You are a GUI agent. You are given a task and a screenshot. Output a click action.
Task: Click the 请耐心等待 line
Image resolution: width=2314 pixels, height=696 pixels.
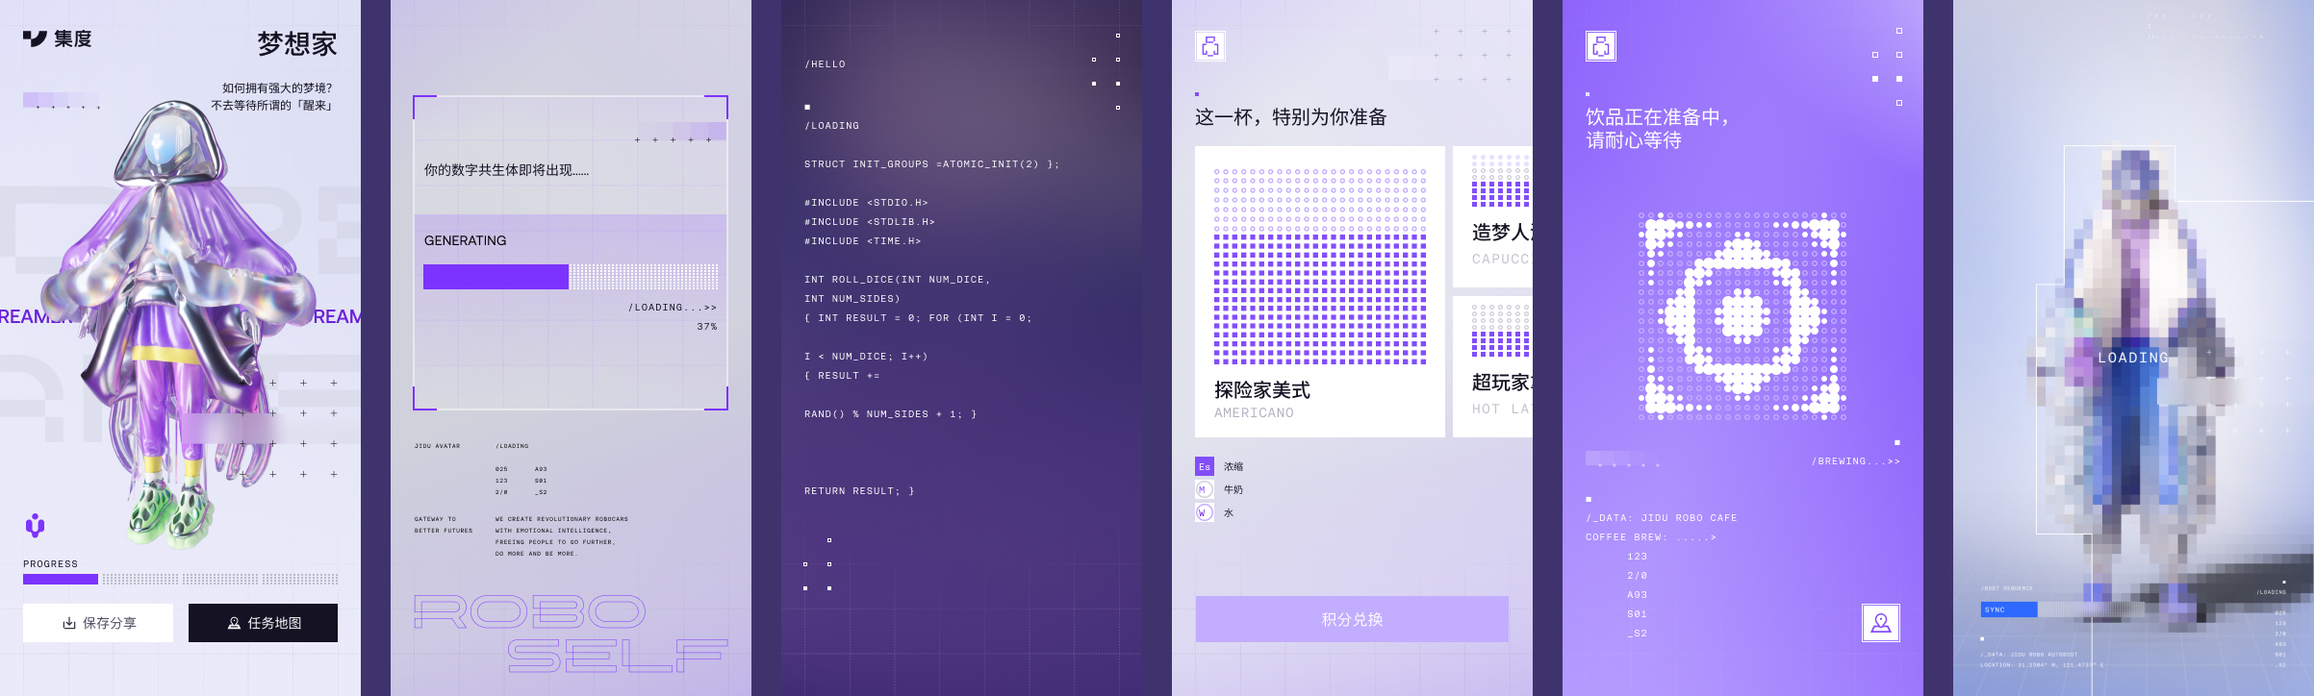(x=1634, y=140)
